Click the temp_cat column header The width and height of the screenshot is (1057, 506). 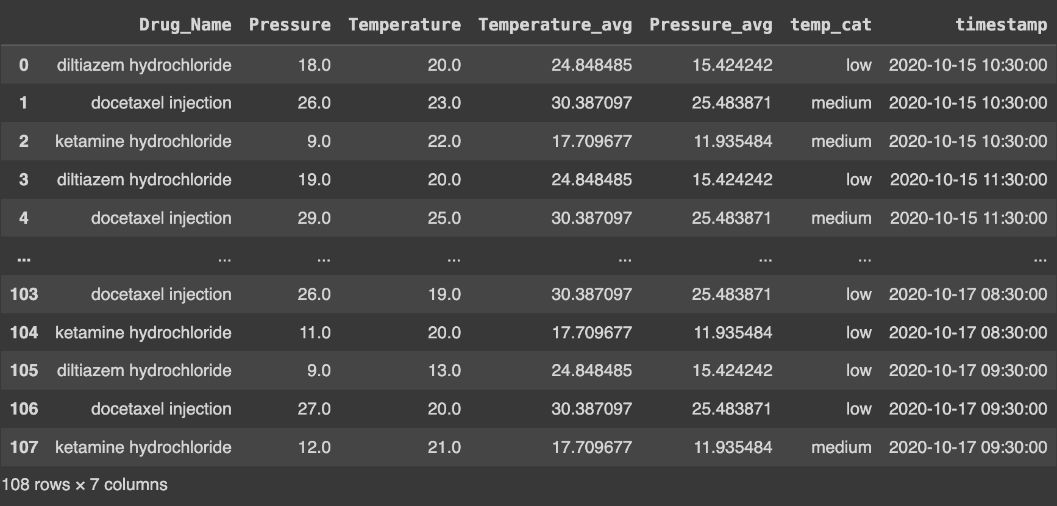click(830, 24)
